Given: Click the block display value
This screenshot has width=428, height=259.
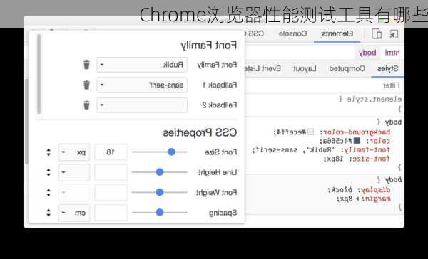Looking at the screenshot, I should 342,190.
